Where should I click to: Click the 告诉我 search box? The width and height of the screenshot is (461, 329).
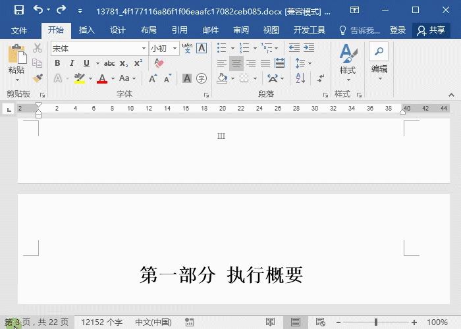(360, 30)
